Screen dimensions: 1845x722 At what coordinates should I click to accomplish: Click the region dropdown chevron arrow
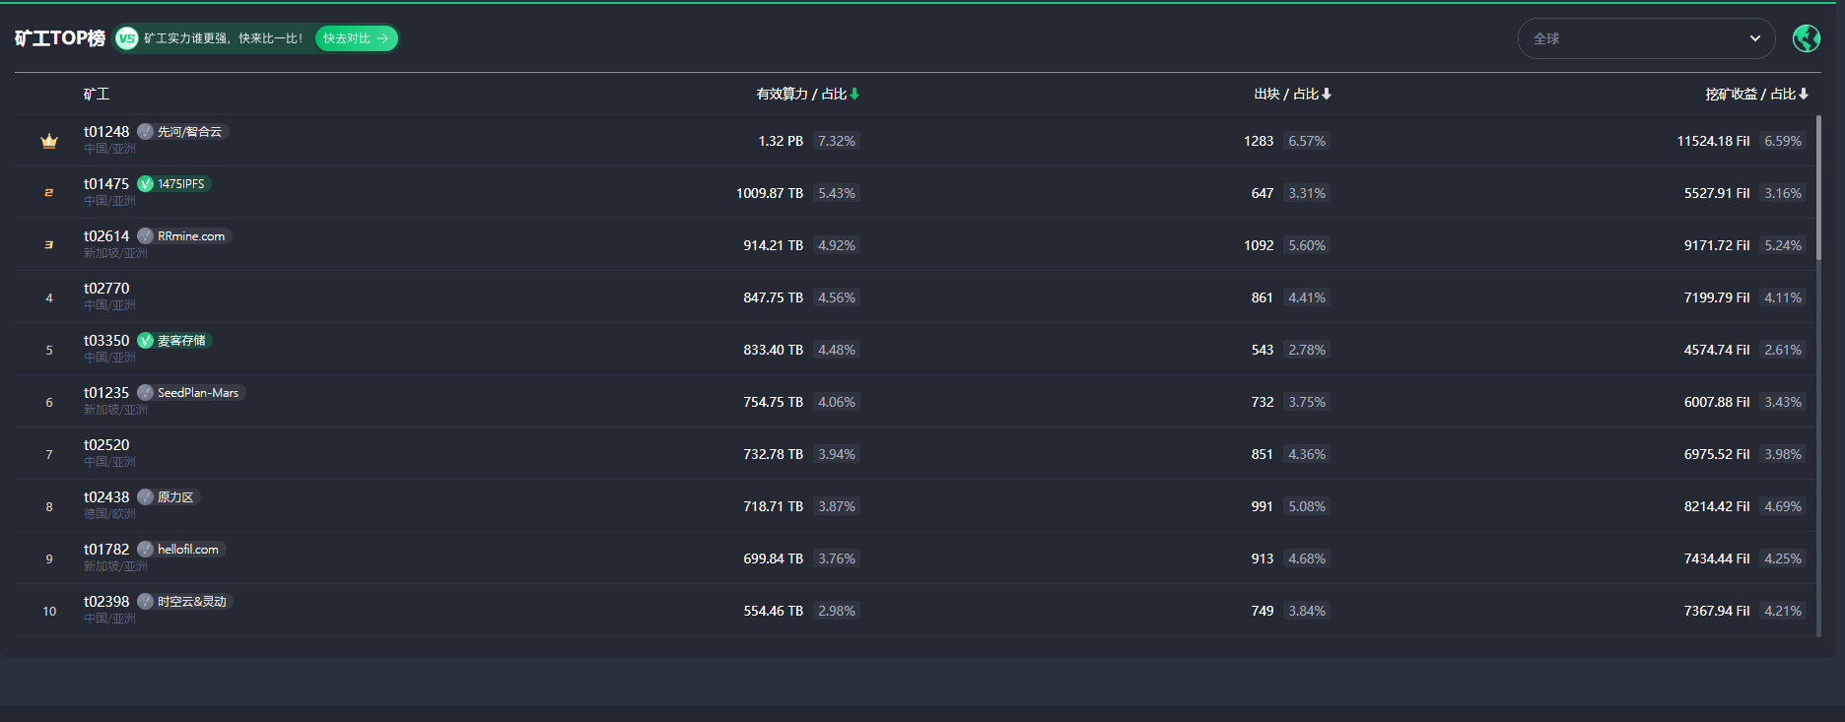[1755, 38]
